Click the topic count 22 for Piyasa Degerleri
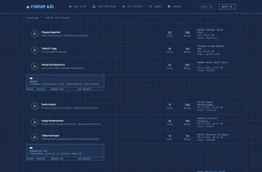The width and height of the screenshot is (262, 172). tap(169, 33)
